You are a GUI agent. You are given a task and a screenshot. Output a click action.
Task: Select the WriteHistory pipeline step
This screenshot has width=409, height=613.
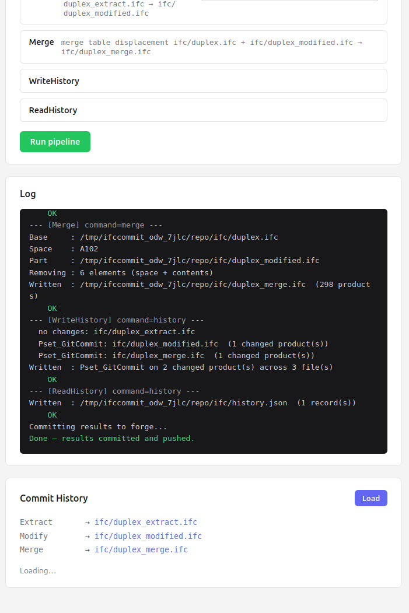tap(203, 81)
